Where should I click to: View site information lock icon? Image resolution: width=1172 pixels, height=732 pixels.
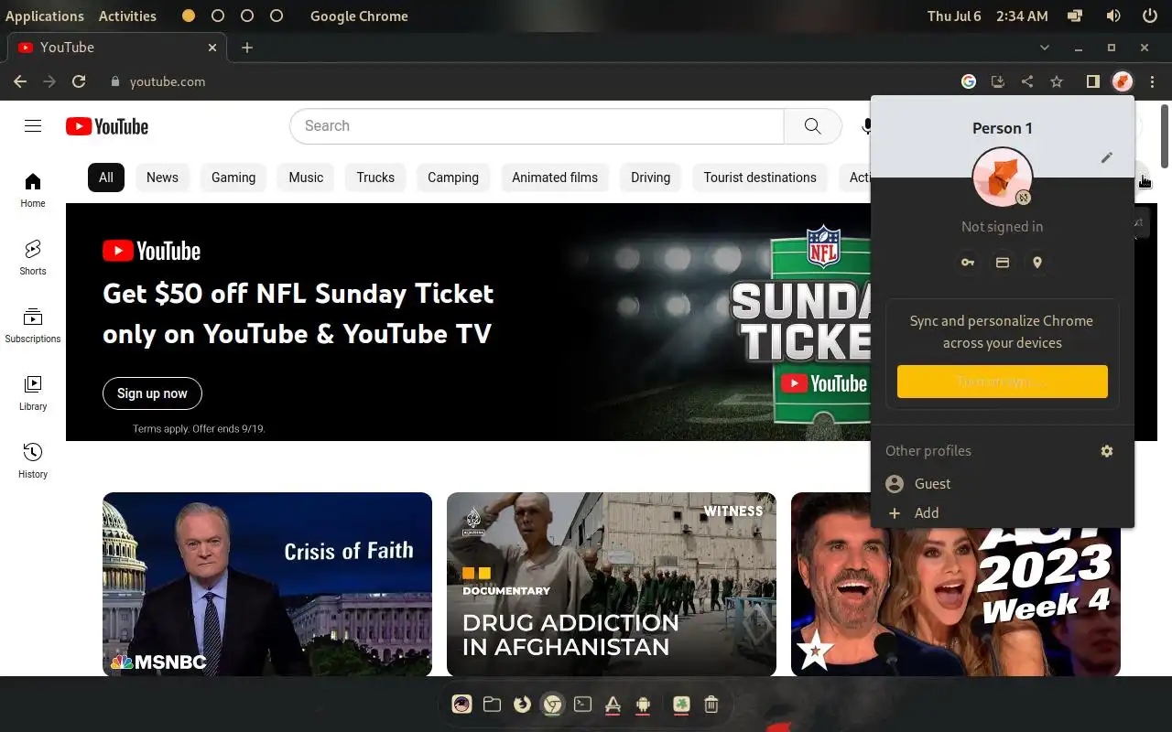[114, 81]
